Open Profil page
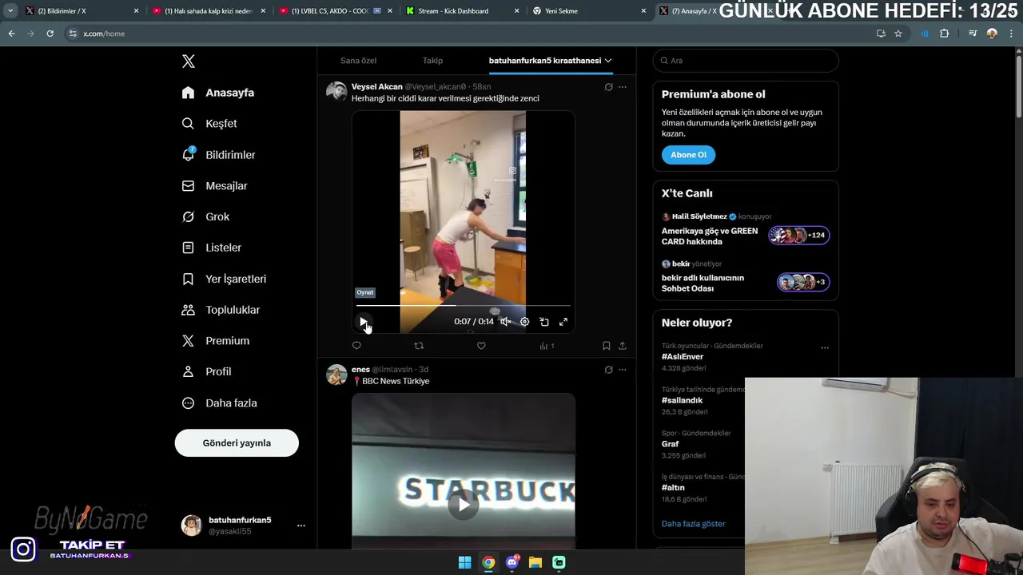The image size is (1023, 575). [x=207, y=372]
